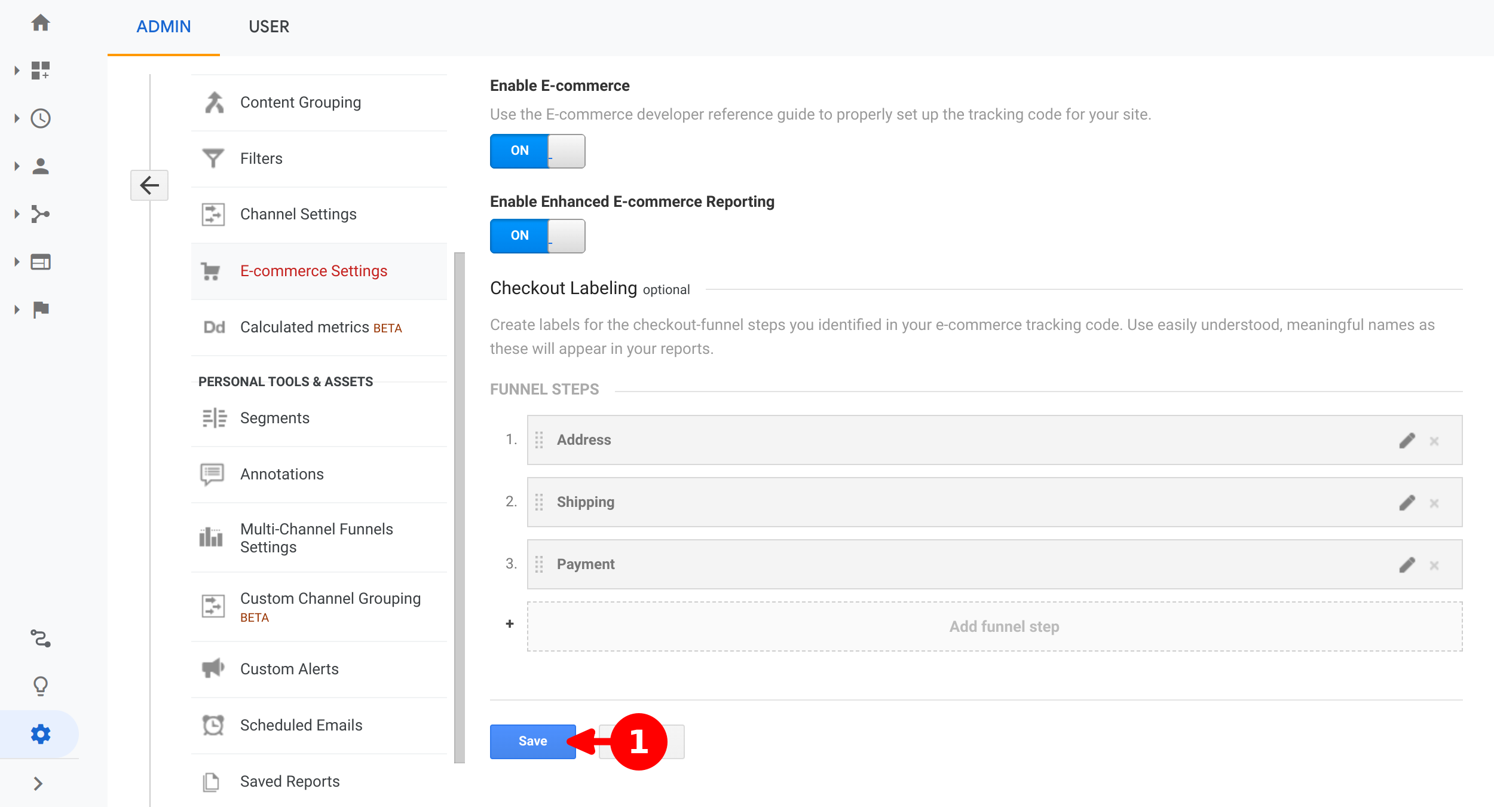Click the settings list scrollbar
Image resolution: width=1494 pixels, height=807 pixels.
pyautogui.click(x=459, y=508)
